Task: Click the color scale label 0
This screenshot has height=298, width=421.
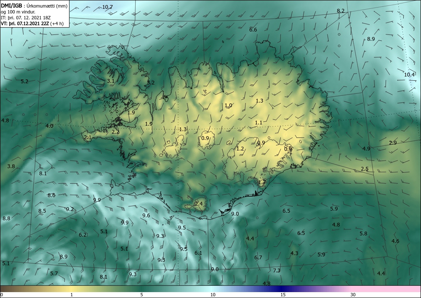Action: [x=1, y=295]
